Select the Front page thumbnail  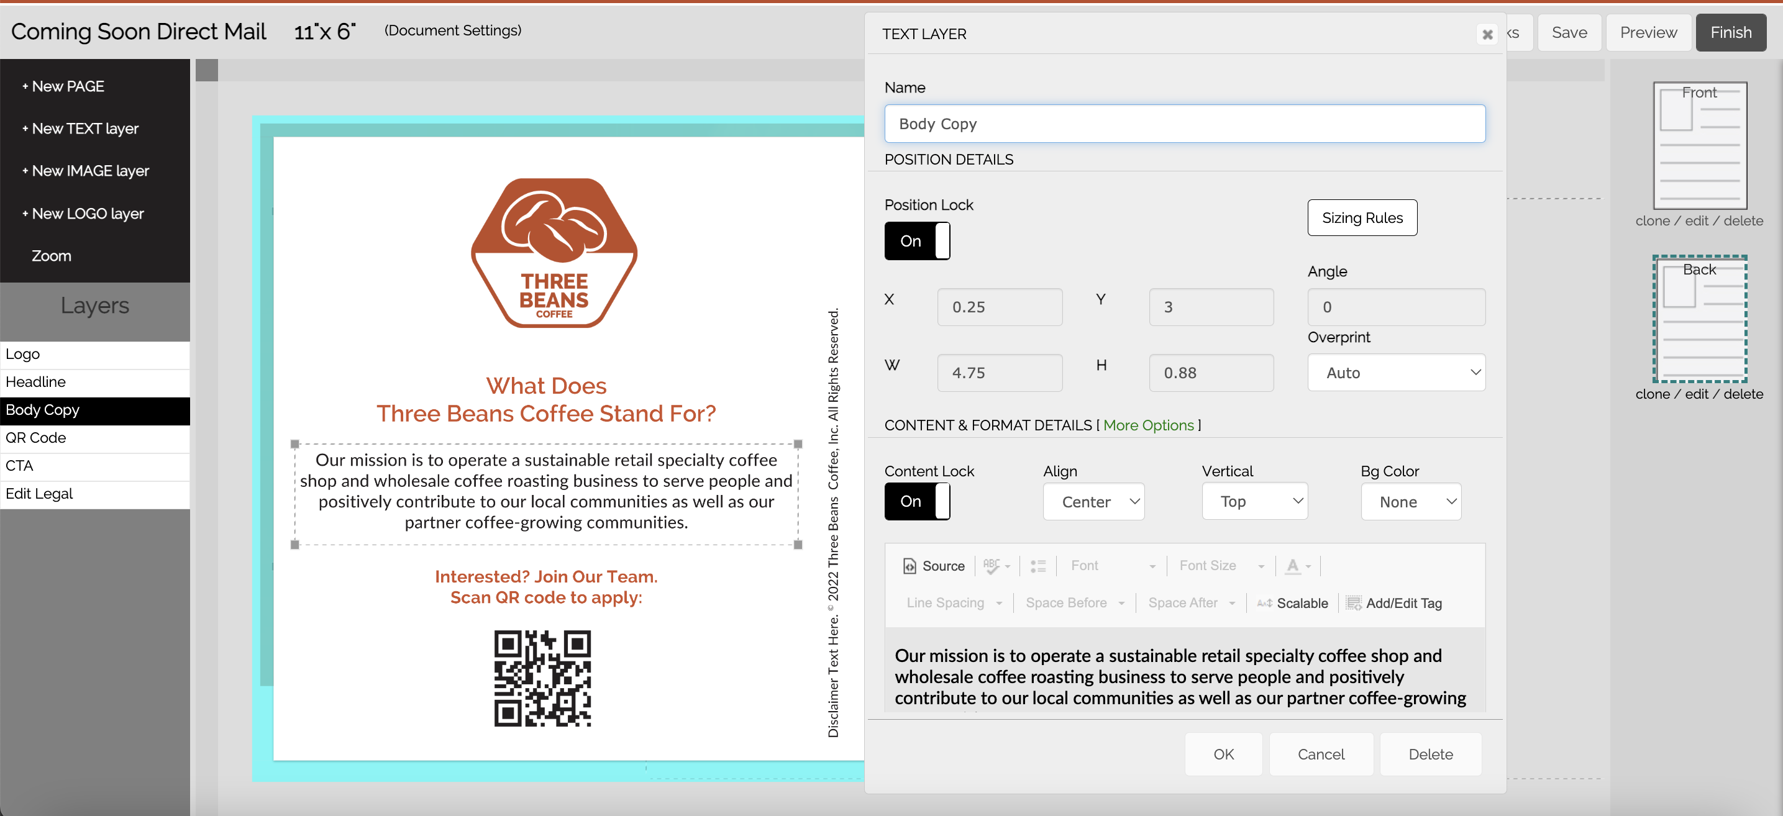coord(1699,145)
